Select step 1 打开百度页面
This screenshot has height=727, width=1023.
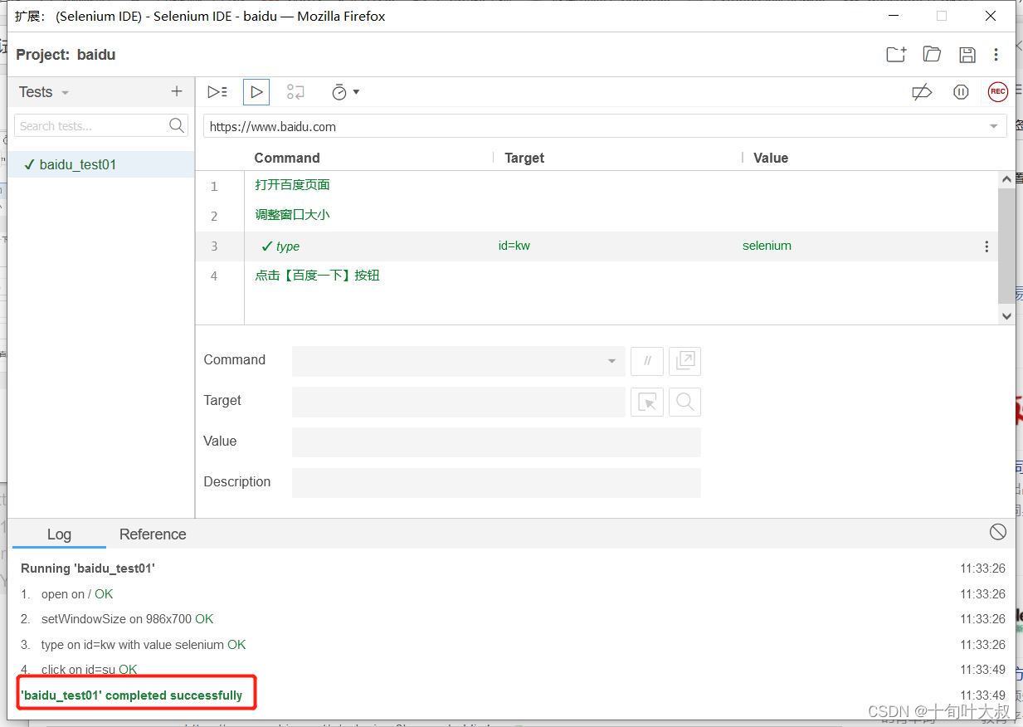[597, 185]
